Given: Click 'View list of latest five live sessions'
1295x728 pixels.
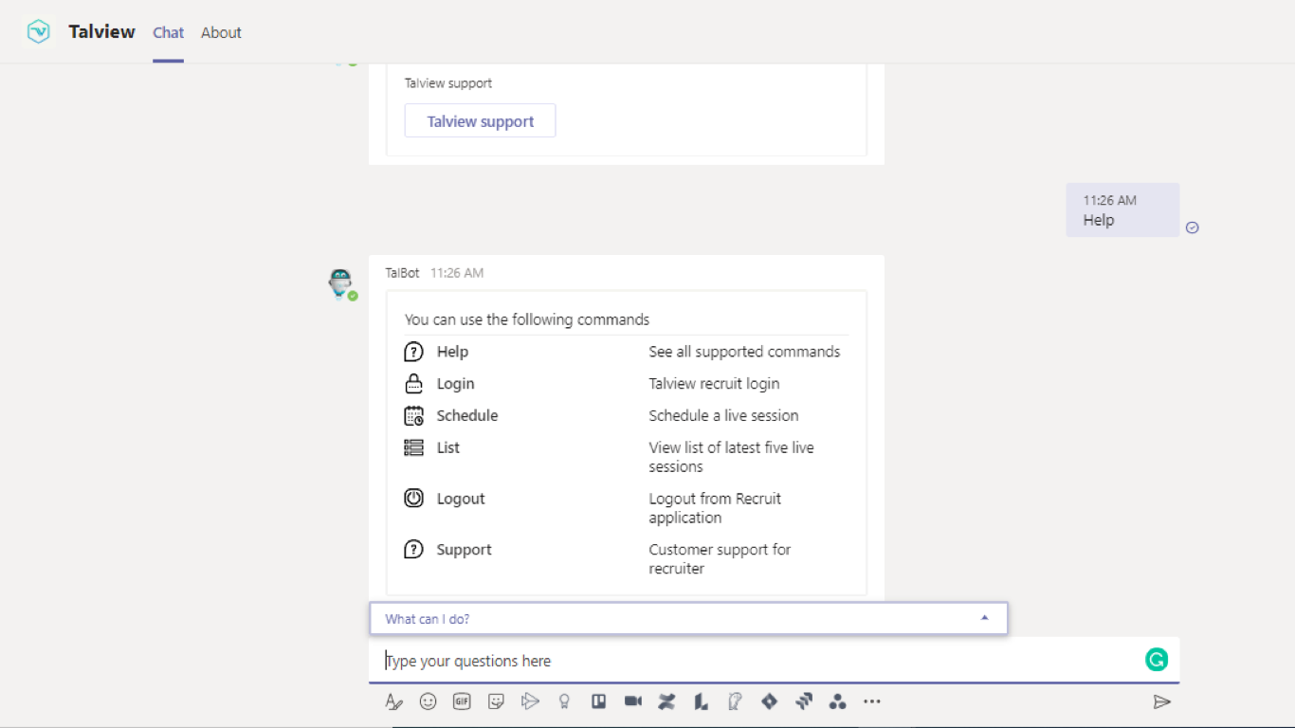Looking at the screenshot, I should (731, 457).
